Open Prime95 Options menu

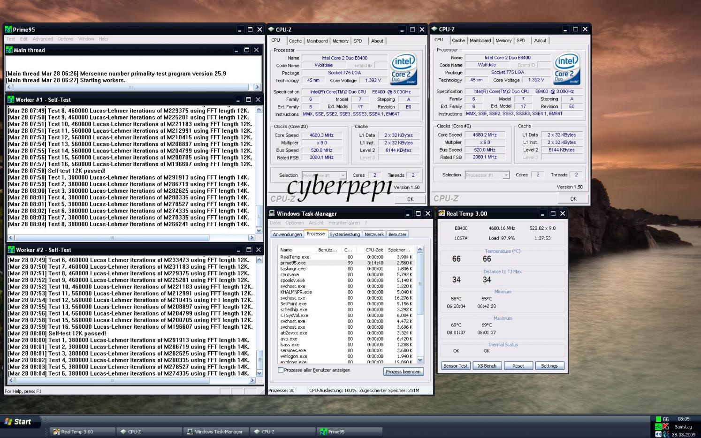(x=65, y=39)
